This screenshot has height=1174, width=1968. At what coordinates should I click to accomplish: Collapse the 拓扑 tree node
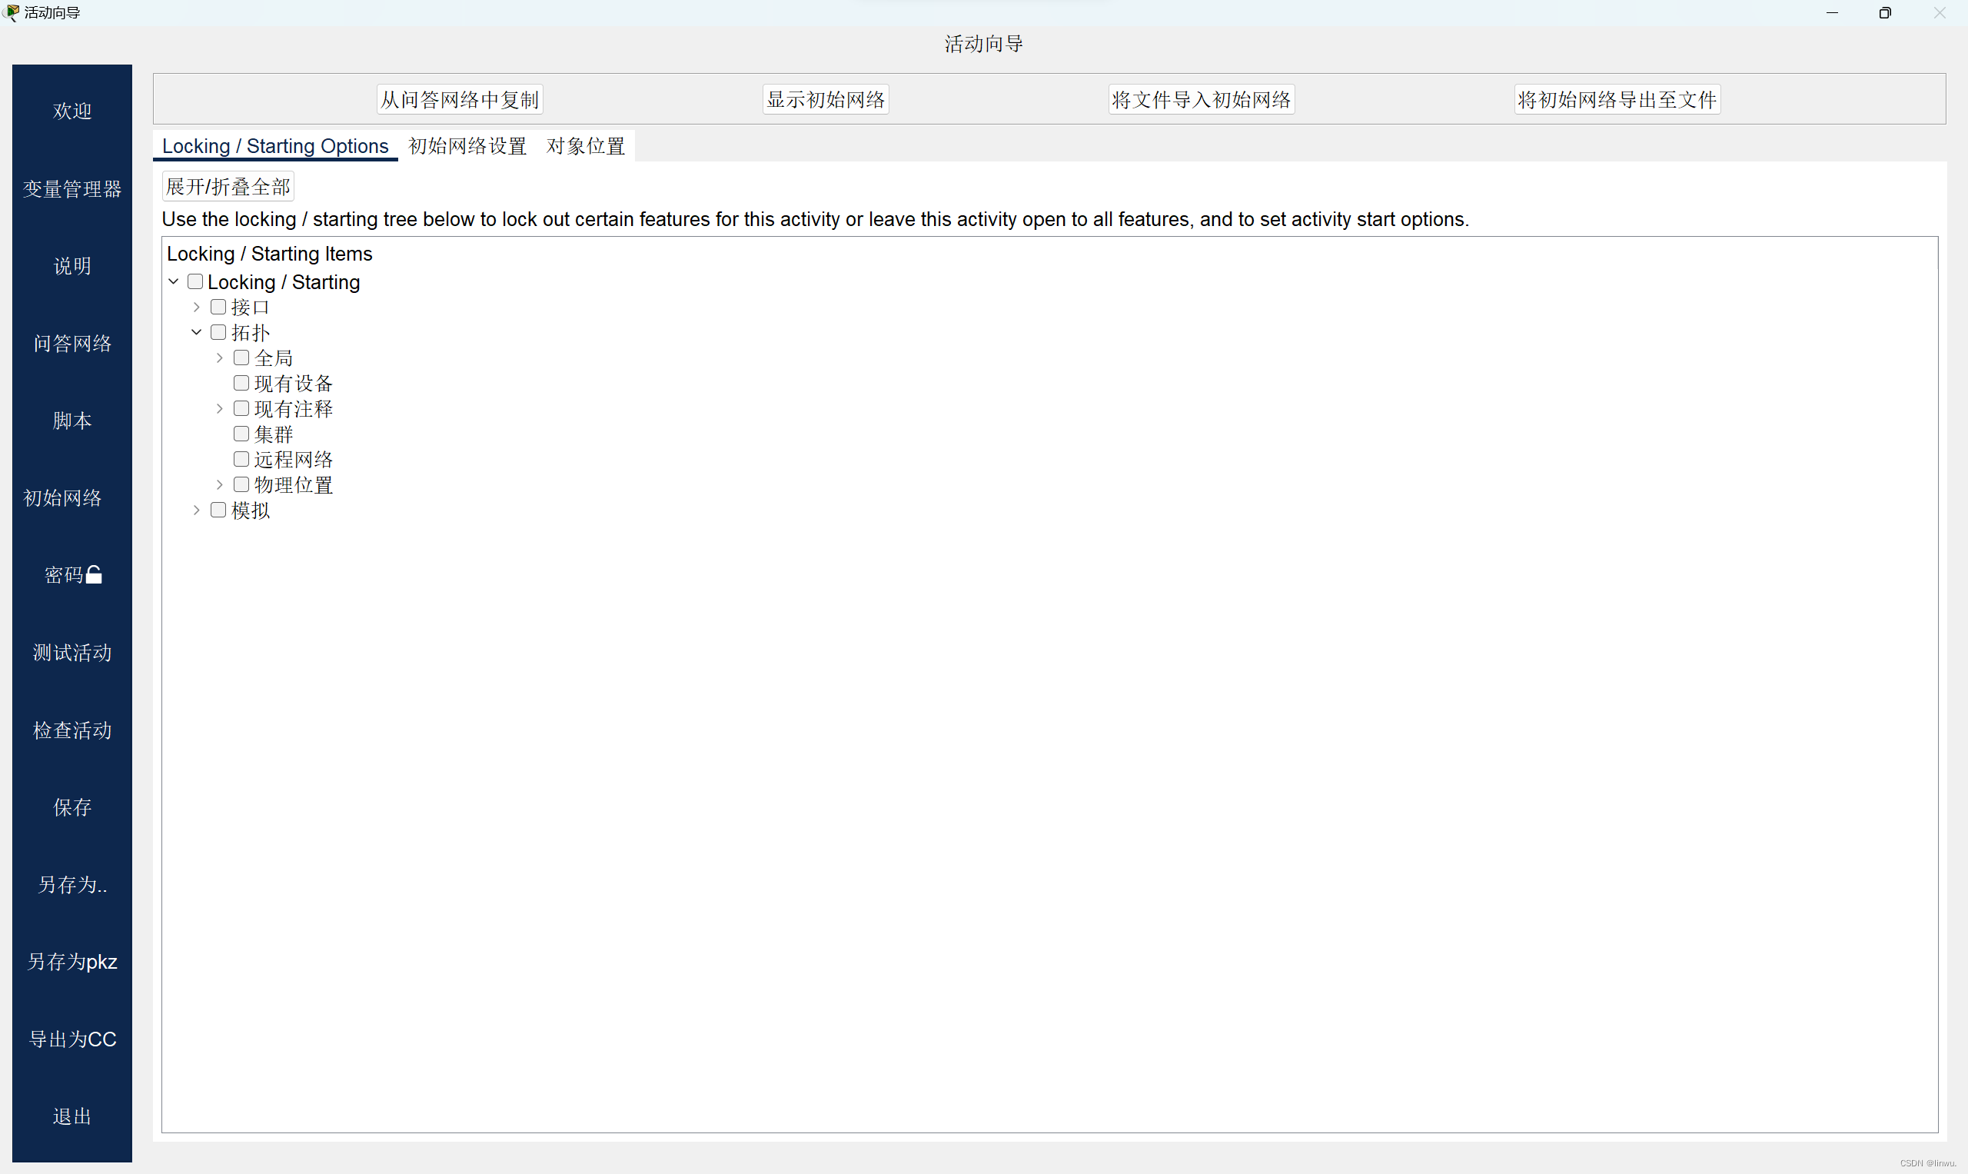(196, 332)
